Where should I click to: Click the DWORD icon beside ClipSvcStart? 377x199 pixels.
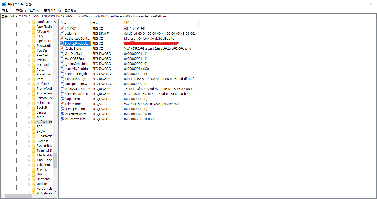tap(62, 54)
